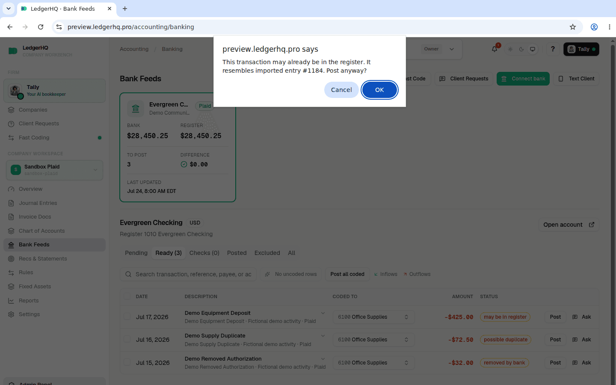Open the Tally assistant button

coord(581,49)
